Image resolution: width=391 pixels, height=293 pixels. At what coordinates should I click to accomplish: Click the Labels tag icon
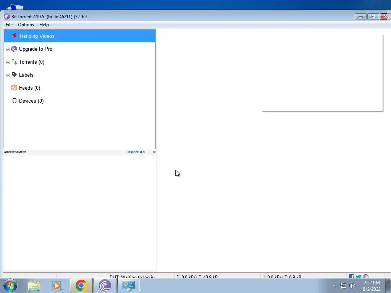pos(14,75)
